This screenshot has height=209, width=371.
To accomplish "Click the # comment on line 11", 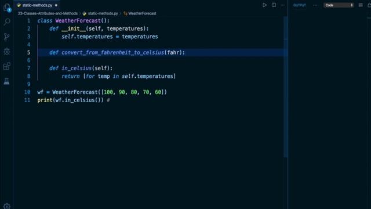I will click(108, 100).
